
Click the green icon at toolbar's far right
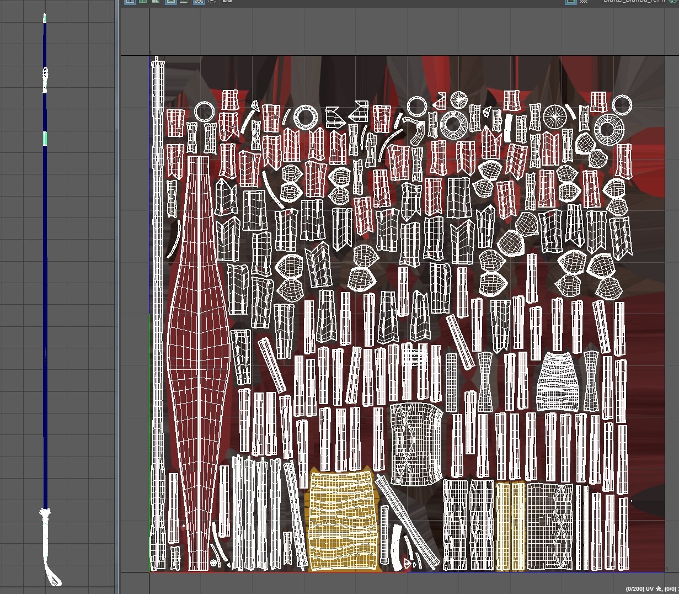(x=672, y=1)
